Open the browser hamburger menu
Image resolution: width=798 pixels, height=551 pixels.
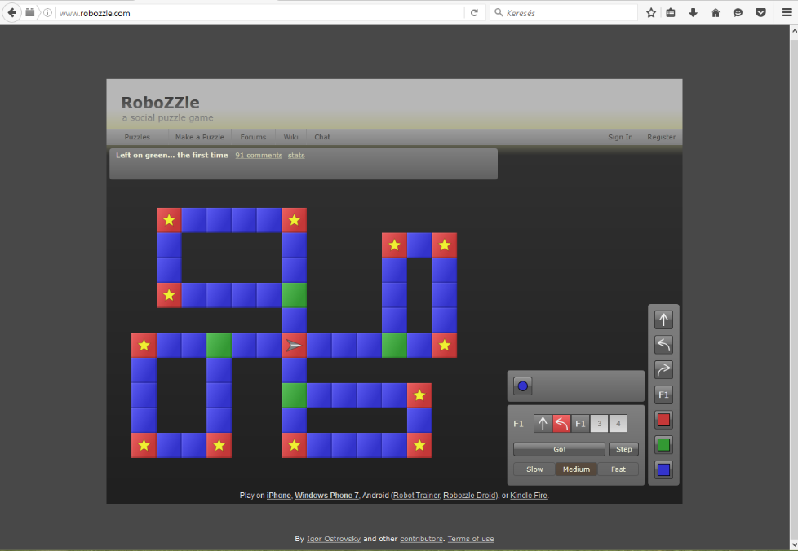tap(787, 13)
